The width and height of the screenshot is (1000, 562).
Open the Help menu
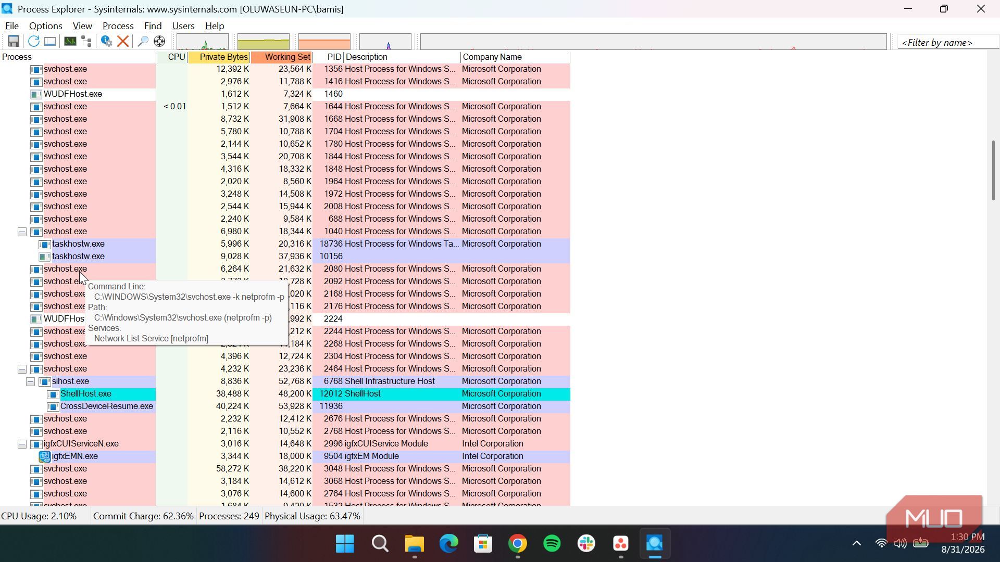point(215,26)
